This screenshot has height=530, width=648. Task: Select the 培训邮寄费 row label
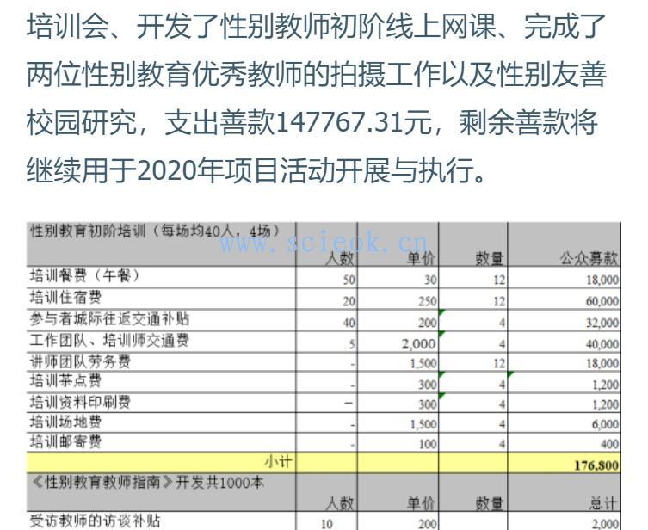click(x=66, y=442)
